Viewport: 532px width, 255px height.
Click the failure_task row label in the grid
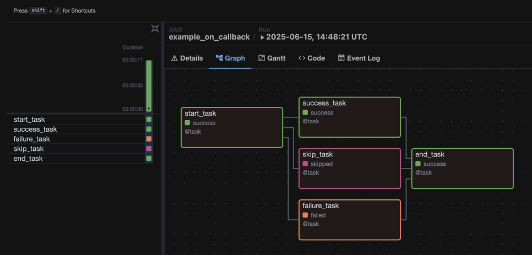click(x=31, y=139)
